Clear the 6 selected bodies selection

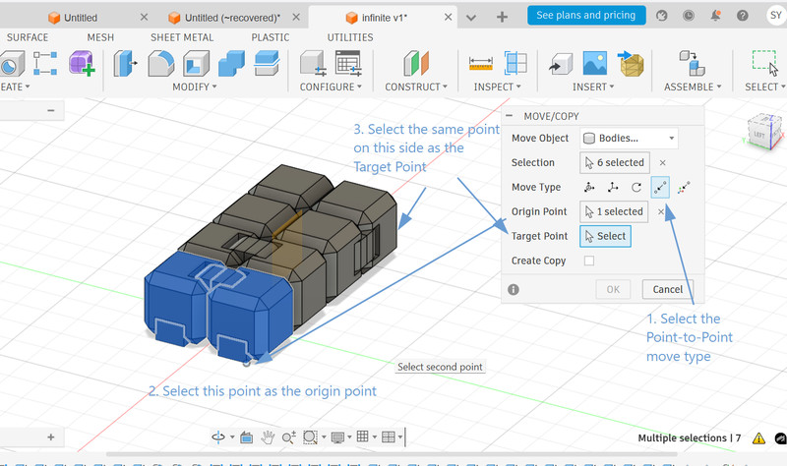pos(662,163)
